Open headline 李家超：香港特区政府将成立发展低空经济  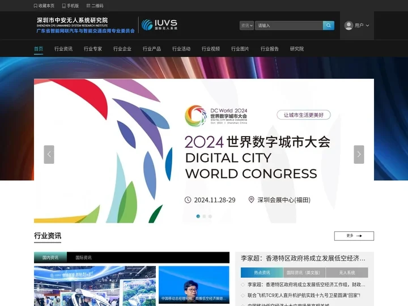point(303,258)
